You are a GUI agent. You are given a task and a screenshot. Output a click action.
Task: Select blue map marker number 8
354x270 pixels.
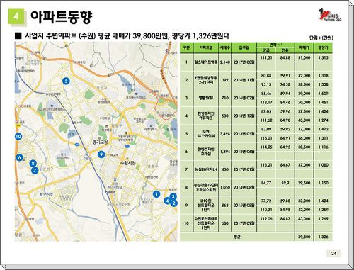click(x=33, y=163)
